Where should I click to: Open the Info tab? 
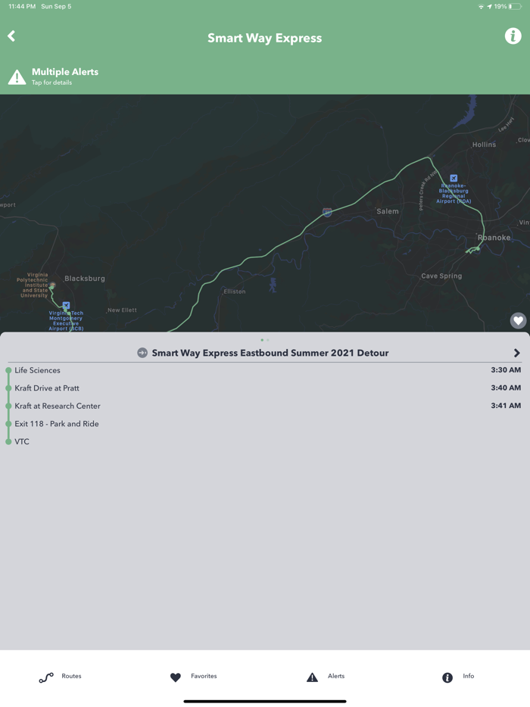[x=458, y=677]
